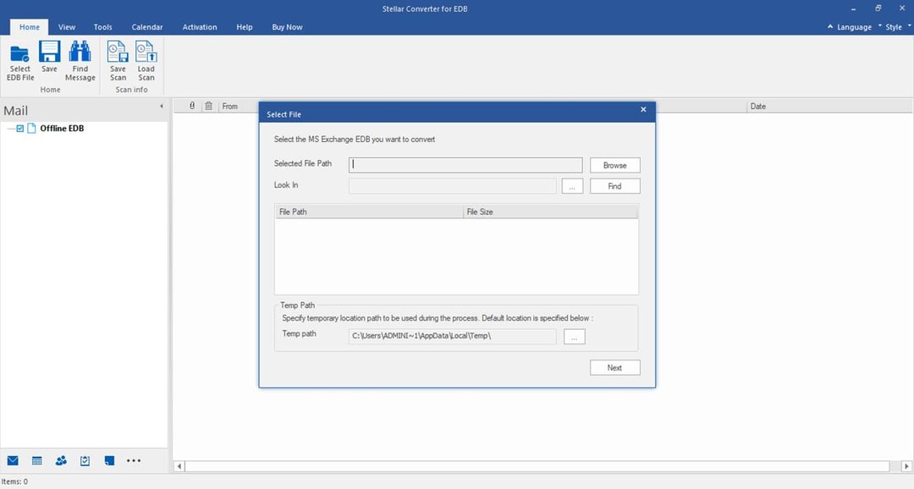Select the Tasks view icon
The image size is (914, 489).
pyautogui.click(x=85, y=460)
